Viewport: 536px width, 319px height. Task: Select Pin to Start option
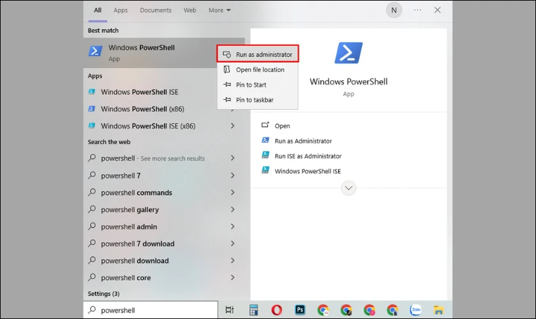pos(257,84)
